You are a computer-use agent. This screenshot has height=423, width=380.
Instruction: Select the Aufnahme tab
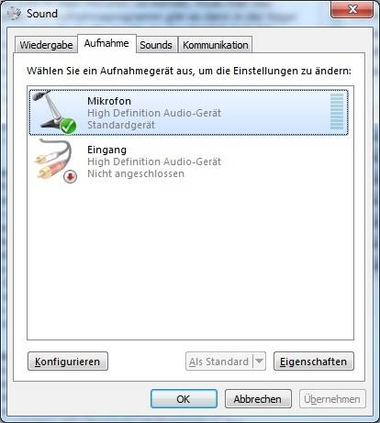[x=106, y=43]
